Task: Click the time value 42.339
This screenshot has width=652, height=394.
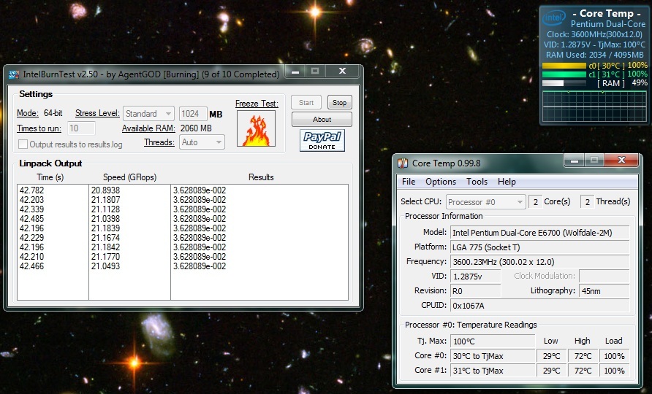Action: [x=31, y=209]
